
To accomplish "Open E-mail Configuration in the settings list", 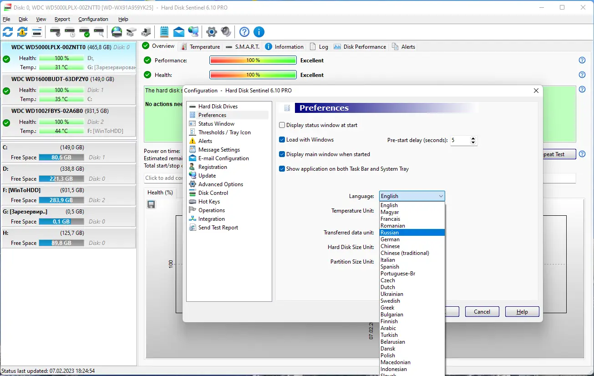I will click(223, 158).
